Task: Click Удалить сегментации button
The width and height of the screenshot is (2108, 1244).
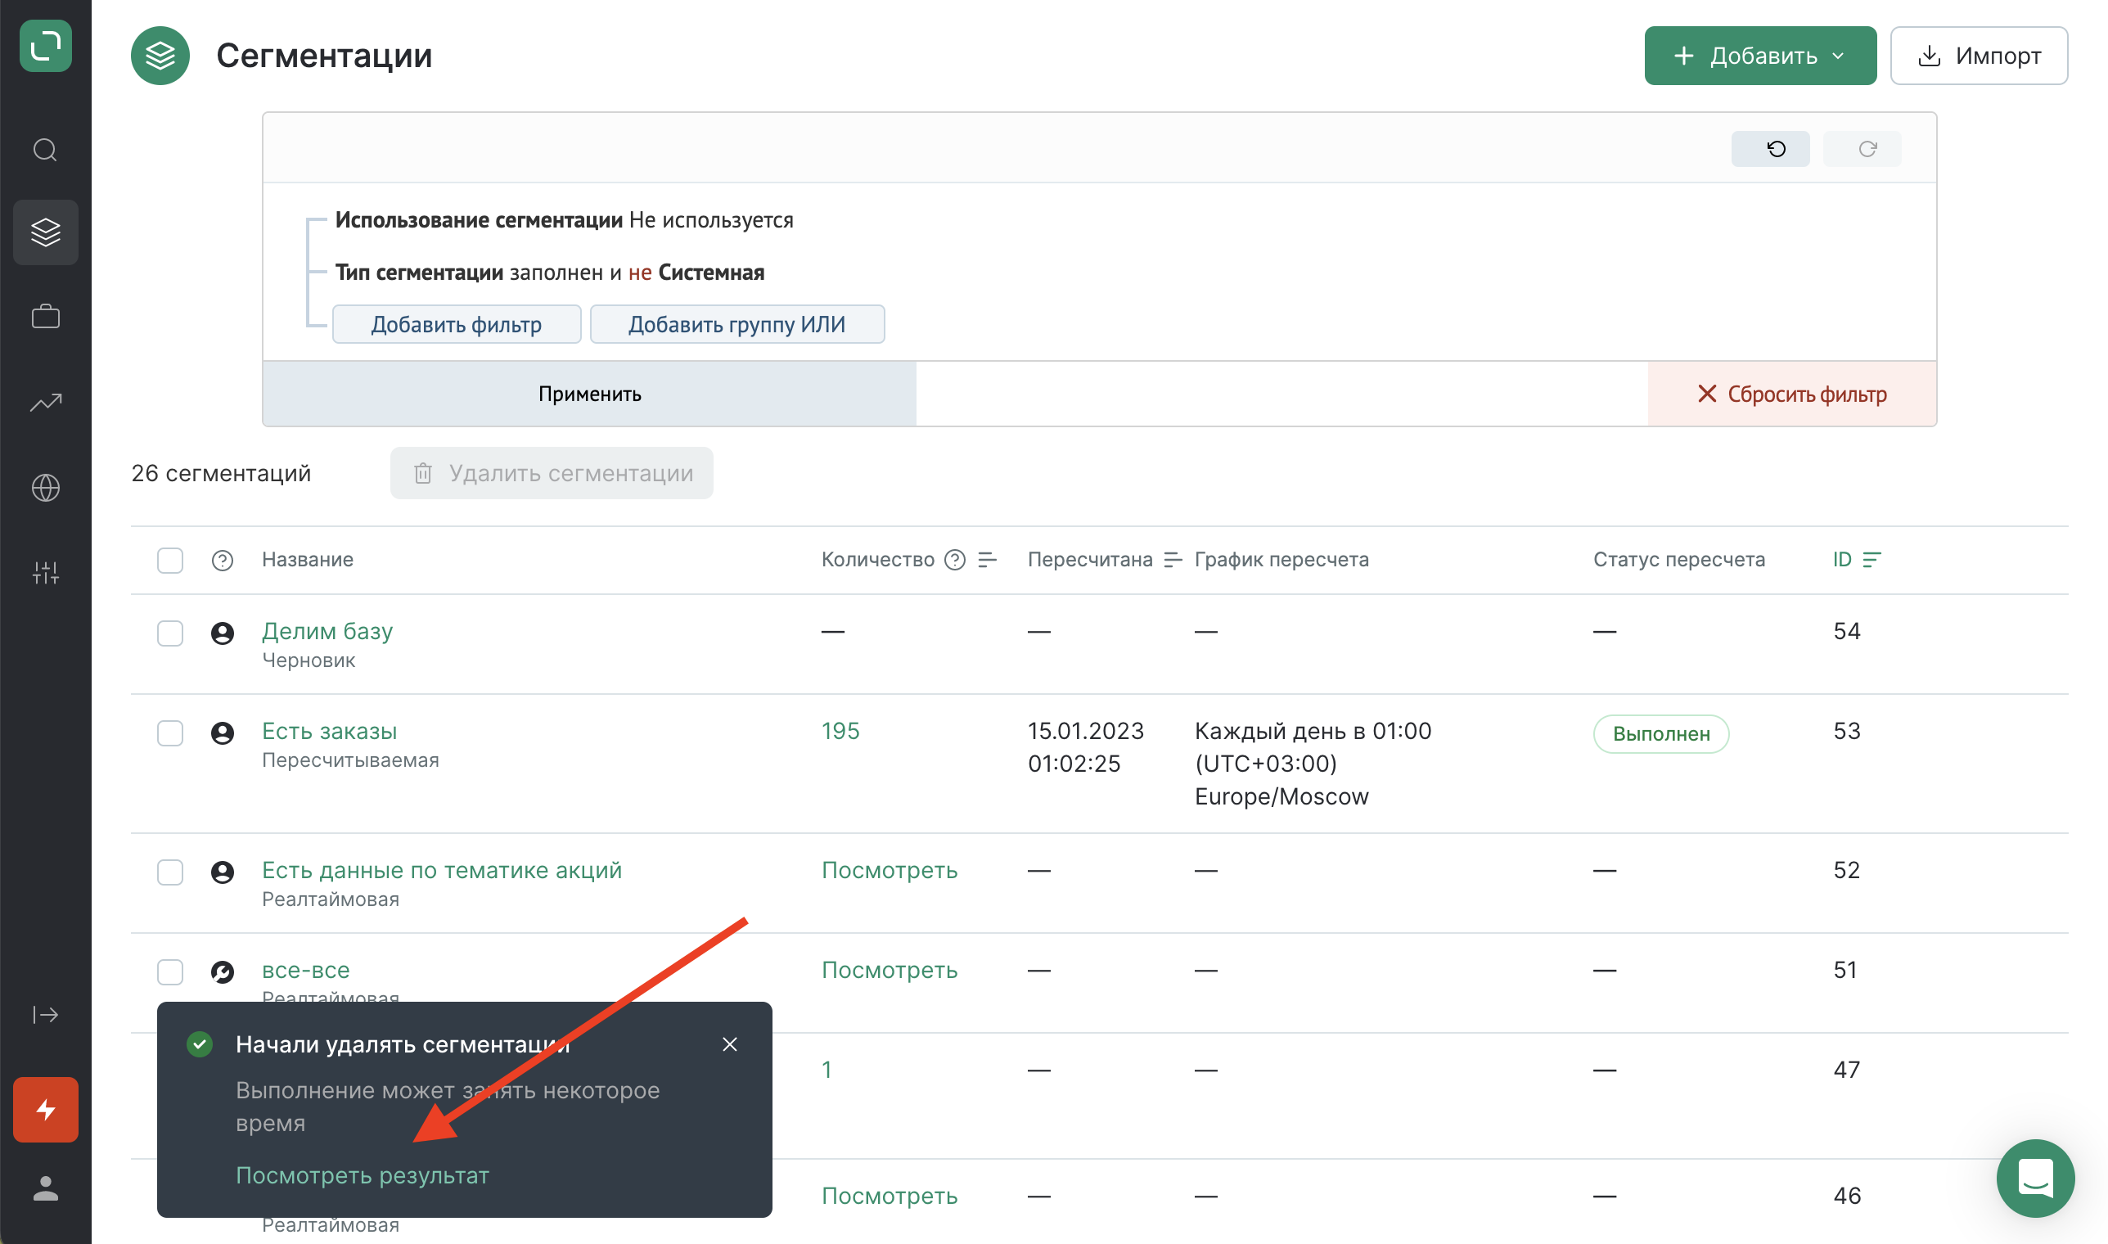Action: click(552, 474)
